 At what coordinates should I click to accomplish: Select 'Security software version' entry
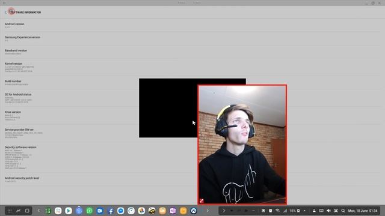[192, 157]
